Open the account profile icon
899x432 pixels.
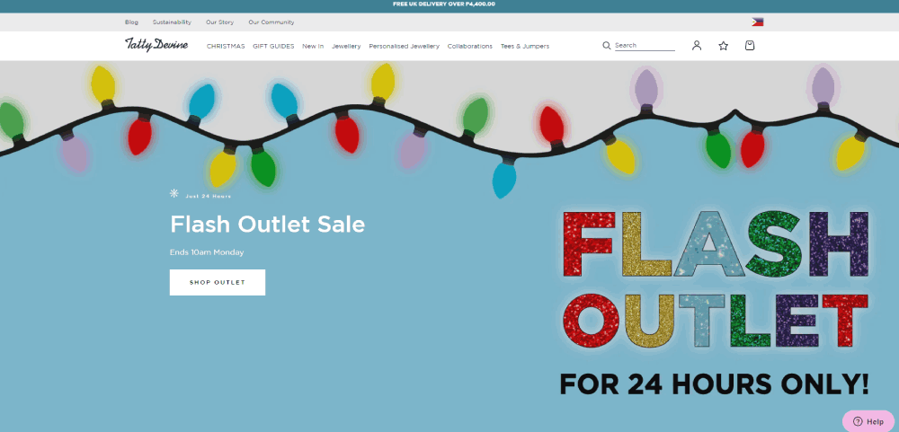point(697,45)
